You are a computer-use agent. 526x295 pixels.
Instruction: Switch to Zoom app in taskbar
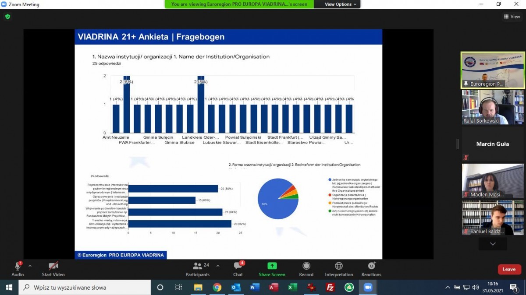tap(368, 288)
